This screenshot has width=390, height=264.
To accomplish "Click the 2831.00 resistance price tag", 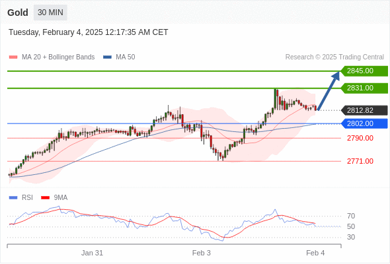I will [364, 88].
